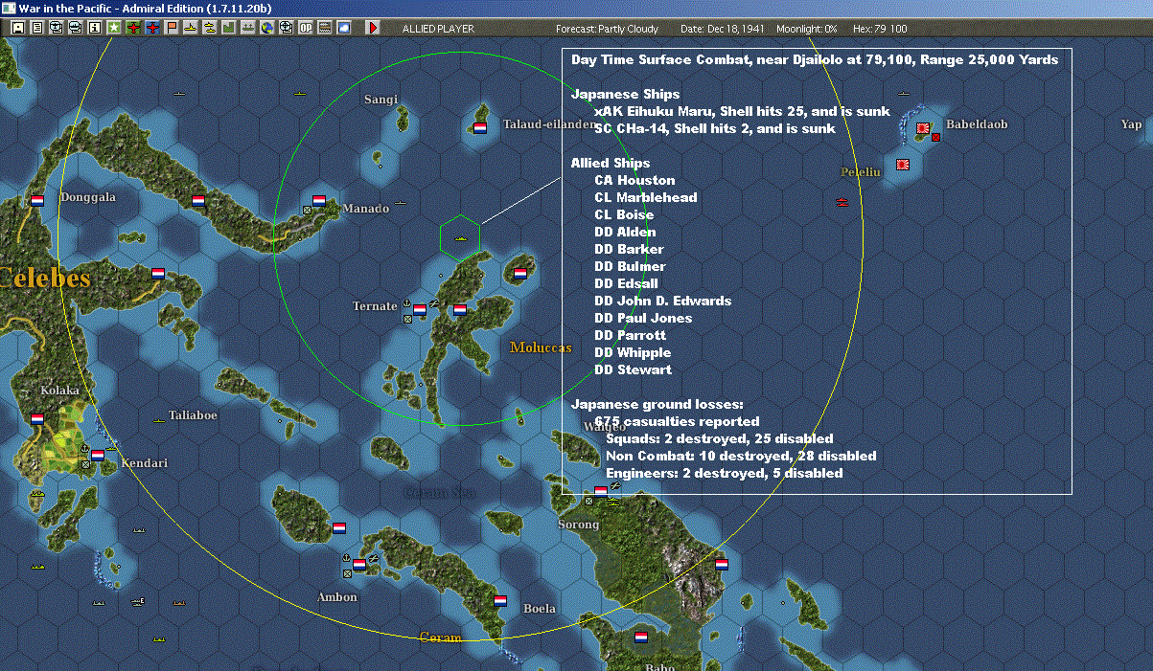Click the 'Engineers: 2 destroyed, 5 disabled' line

[725, 473]
